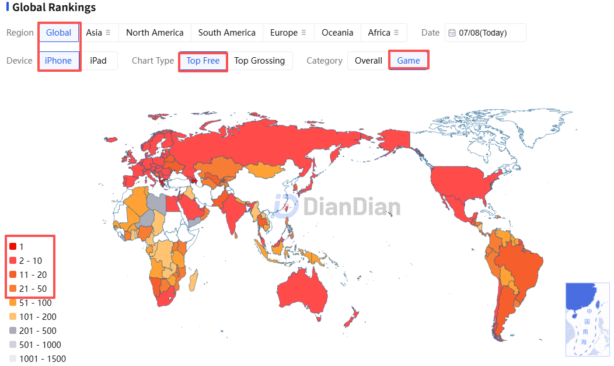
Task: Toggle the 51 - 100 legend color
Action: point(13,302)
